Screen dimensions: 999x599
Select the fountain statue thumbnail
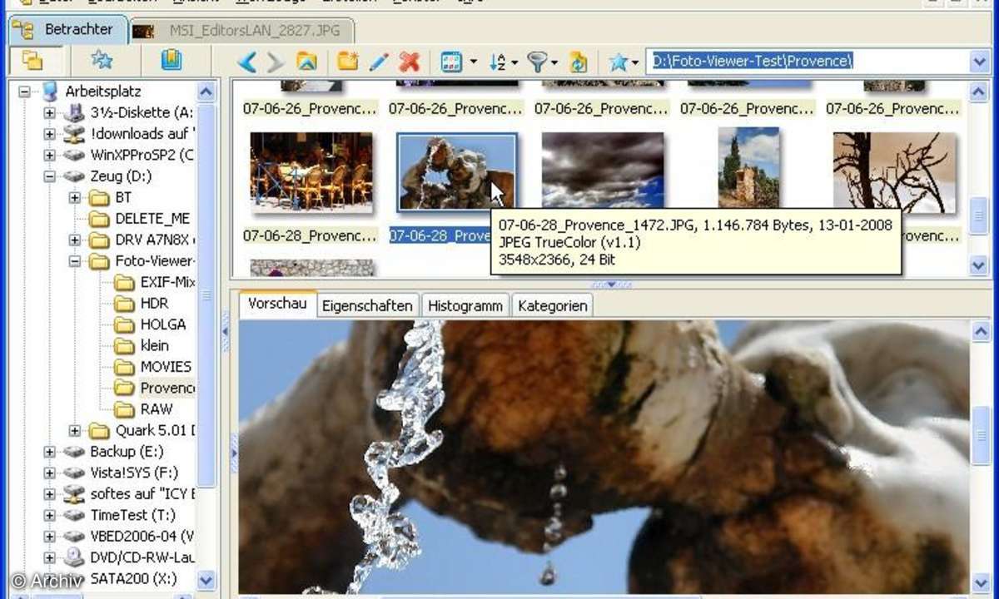click(x=457, y=172)
